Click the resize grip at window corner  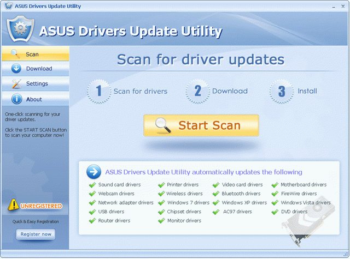click(346, 254)
